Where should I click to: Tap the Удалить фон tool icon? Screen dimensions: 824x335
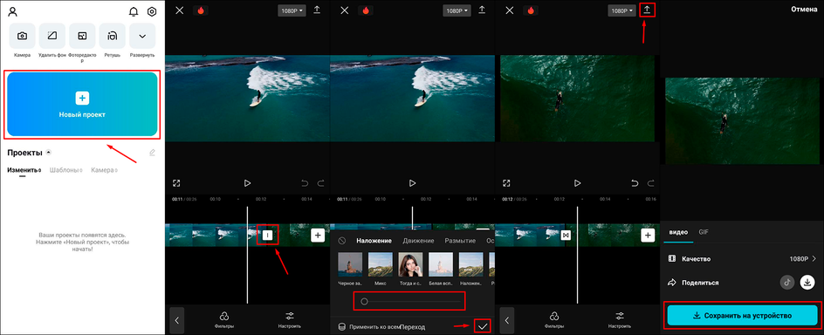pyautogui.click(x=52, y=36)
